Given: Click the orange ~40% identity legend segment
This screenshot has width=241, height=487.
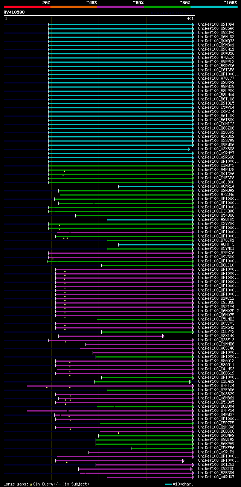Looking at the screenshot, I should 74,7.
